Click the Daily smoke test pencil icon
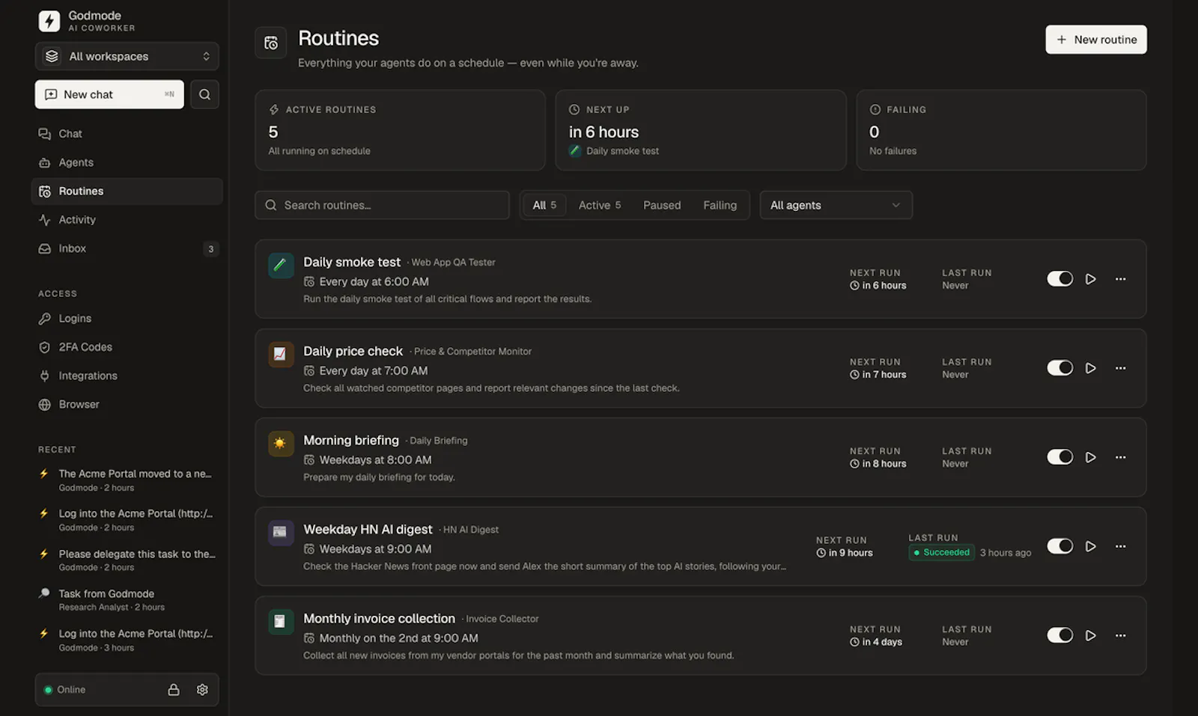The height and width of the screenshot is (716, 1198). point(281,265)
